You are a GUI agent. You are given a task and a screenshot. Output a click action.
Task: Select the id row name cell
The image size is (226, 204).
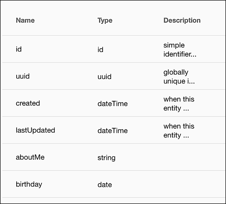19,49
